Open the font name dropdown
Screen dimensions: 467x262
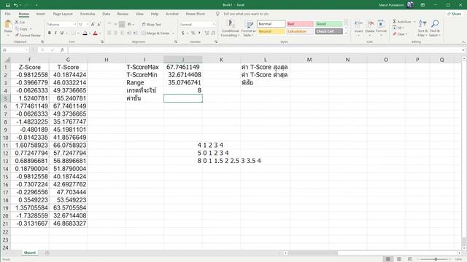(x=75, y=24)
